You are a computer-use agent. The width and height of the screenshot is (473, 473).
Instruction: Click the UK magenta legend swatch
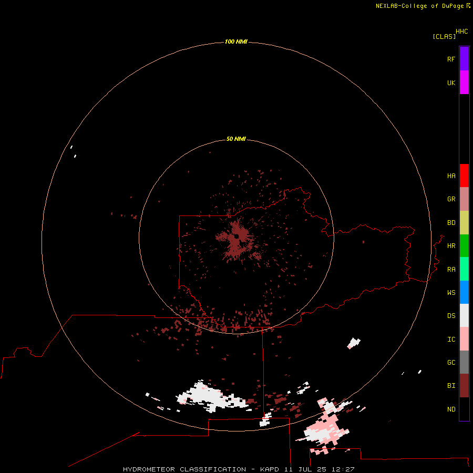tap(464, 83)
